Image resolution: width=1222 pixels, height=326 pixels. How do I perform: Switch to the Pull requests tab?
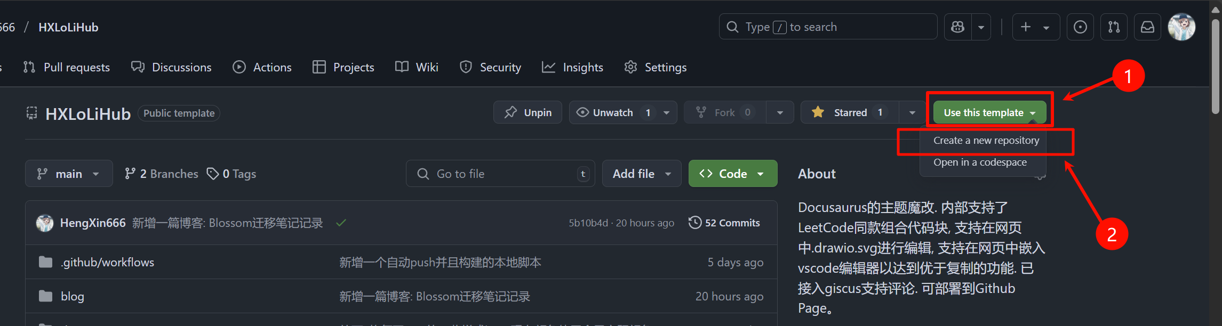pyautogui.click(x=67, y=67)
